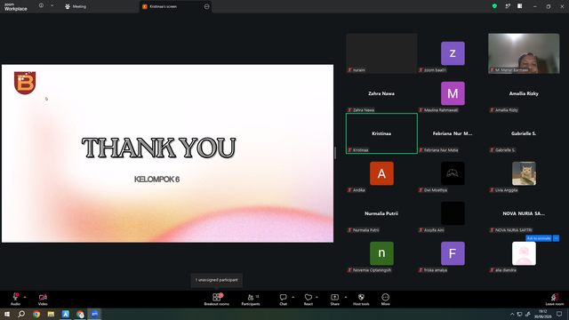569x320 pixels.
Task: Select Livia Anggita cat avatar tile
Action: click(524, 173)
